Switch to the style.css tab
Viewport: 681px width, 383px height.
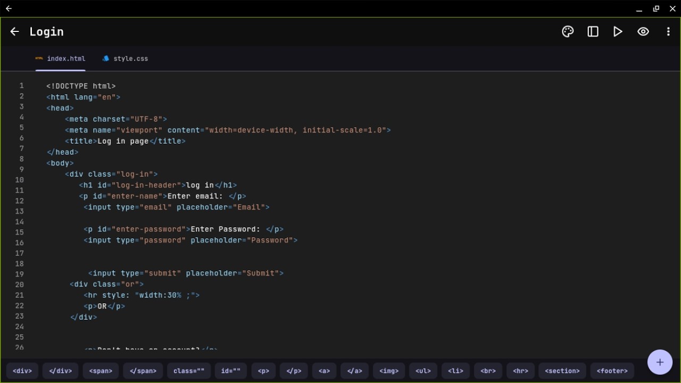[x=126, y=59]
